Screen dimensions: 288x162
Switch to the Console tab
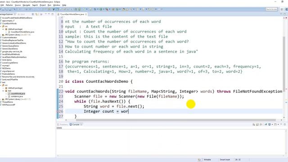coord(76,125)
